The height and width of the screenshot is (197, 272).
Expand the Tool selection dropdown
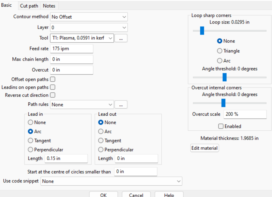82,38
